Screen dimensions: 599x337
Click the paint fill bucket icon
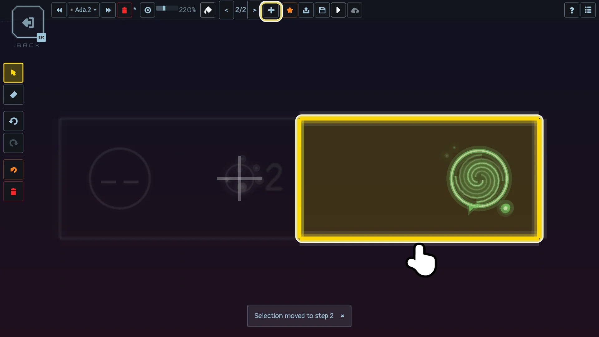click(x=208, y=10)
